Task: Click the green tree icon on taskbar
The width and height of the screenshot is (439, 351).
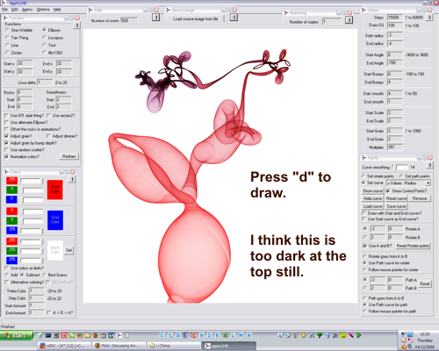Action: point(320,335)
